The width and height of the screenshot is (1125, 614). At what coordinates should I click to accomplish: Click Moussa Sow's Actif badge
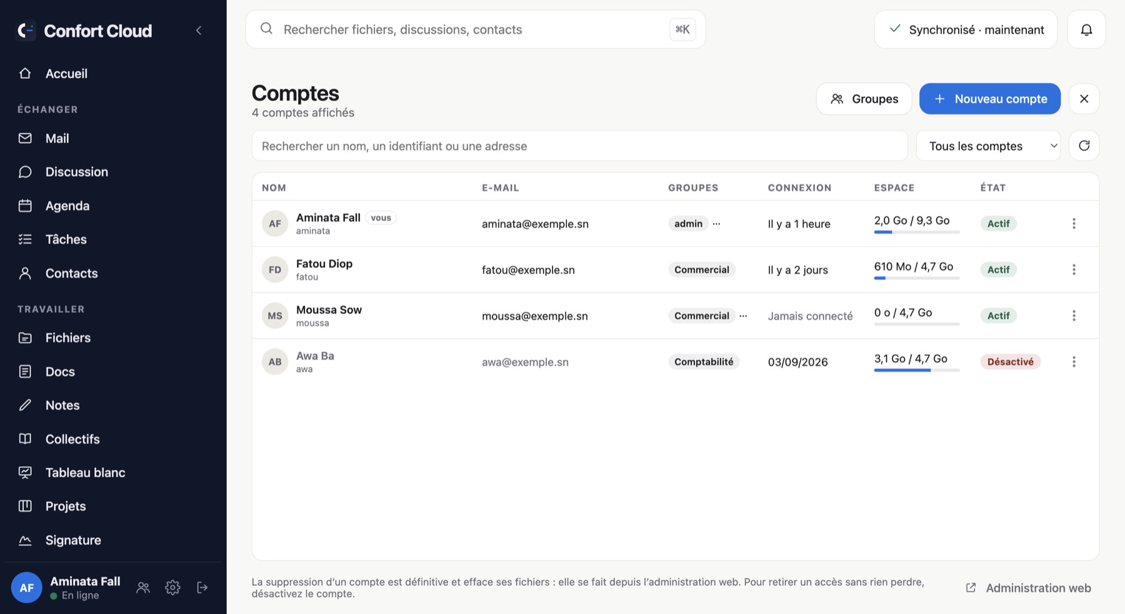998,316
